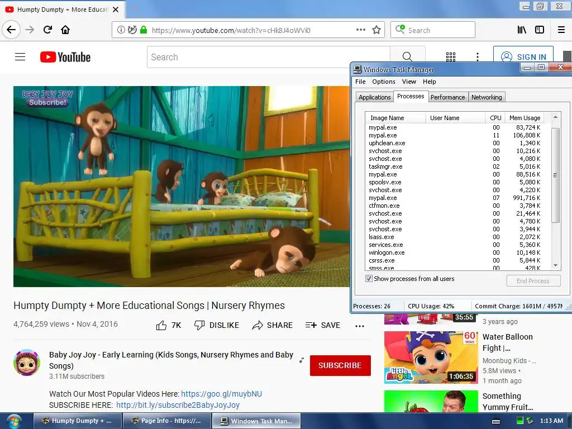Open the YouTube guide hamburger menu
This screenshot has height=429, width=572.
point(20,57)
